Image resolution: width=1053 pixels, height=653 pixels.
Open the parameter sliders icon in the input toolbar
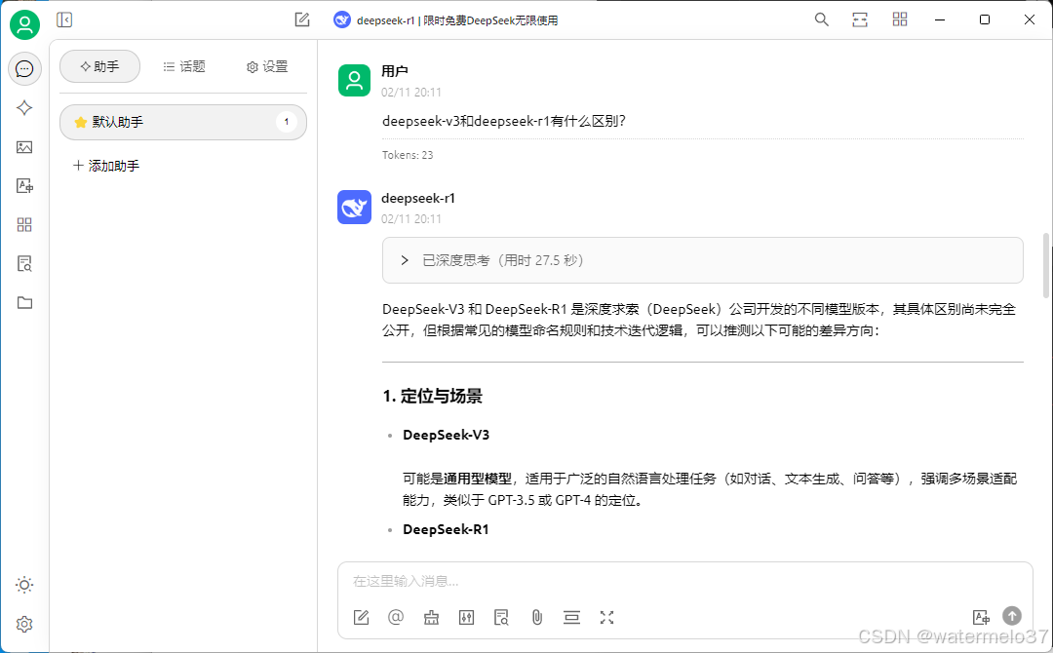point(466,618)
